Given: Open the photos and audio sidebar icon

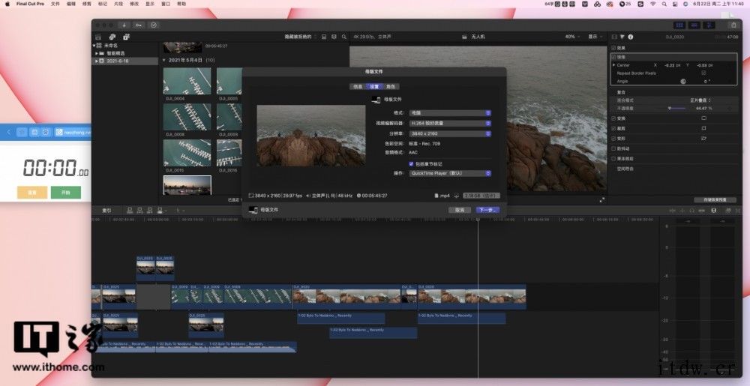Looking at the screenshot, I should point(112,37).
